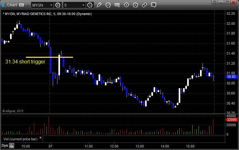Screen dimensions: 239x150
Task: Select the yellow 31.34 trigger line
Action: point(49,57)
